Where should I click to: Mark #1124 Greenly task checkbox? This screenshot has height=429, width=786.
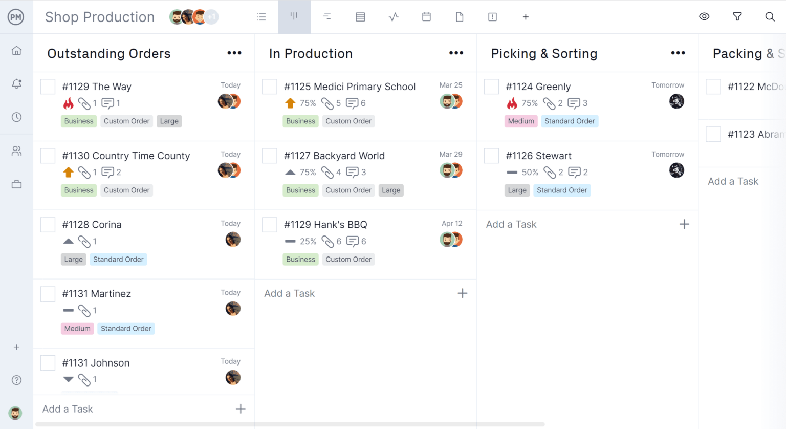point(491,87)
